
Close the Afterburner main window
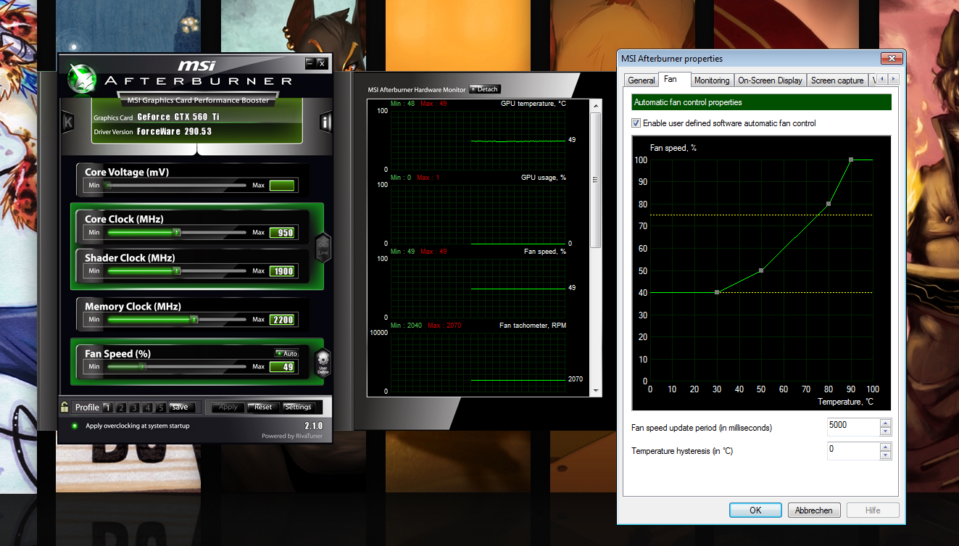[x=322, y=63]
